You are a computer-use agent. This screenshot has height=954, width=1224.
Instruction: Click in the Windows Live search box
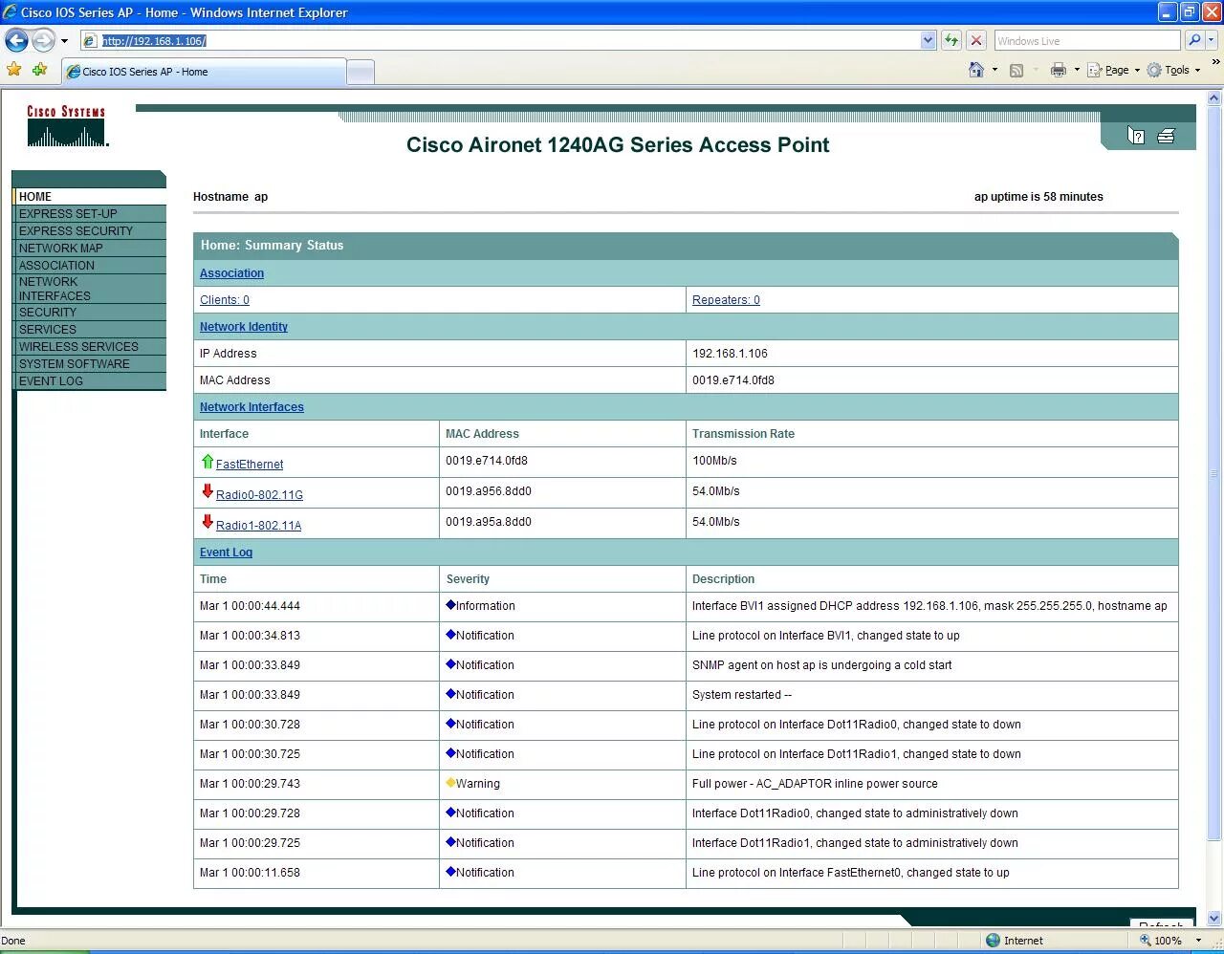(1087, 40)
